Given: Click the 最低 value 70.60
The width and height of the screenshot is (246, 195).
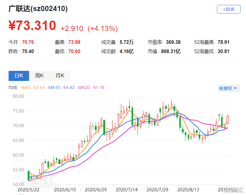Looking at the screenshot, I should pos(74,52).
